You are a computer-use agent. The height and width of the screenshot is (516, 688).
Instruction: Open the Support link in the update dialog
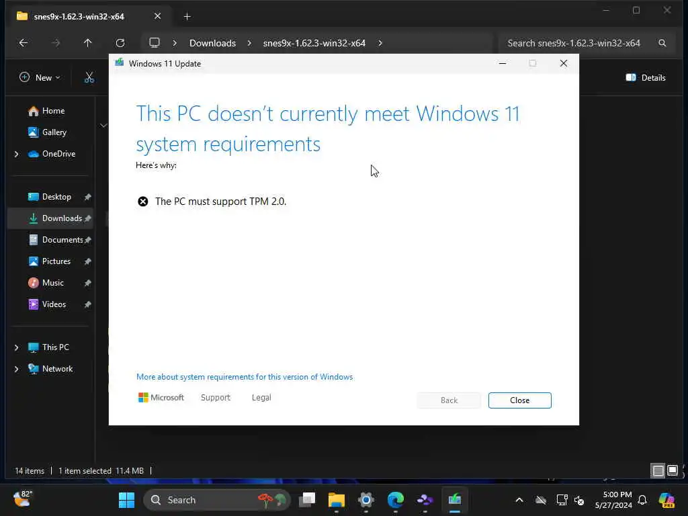(216, 398)
